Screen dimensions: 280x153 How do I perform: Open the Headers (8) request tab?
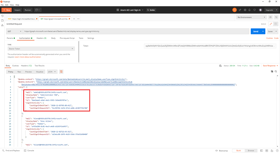pyautogui.click(x=41, y=38)
